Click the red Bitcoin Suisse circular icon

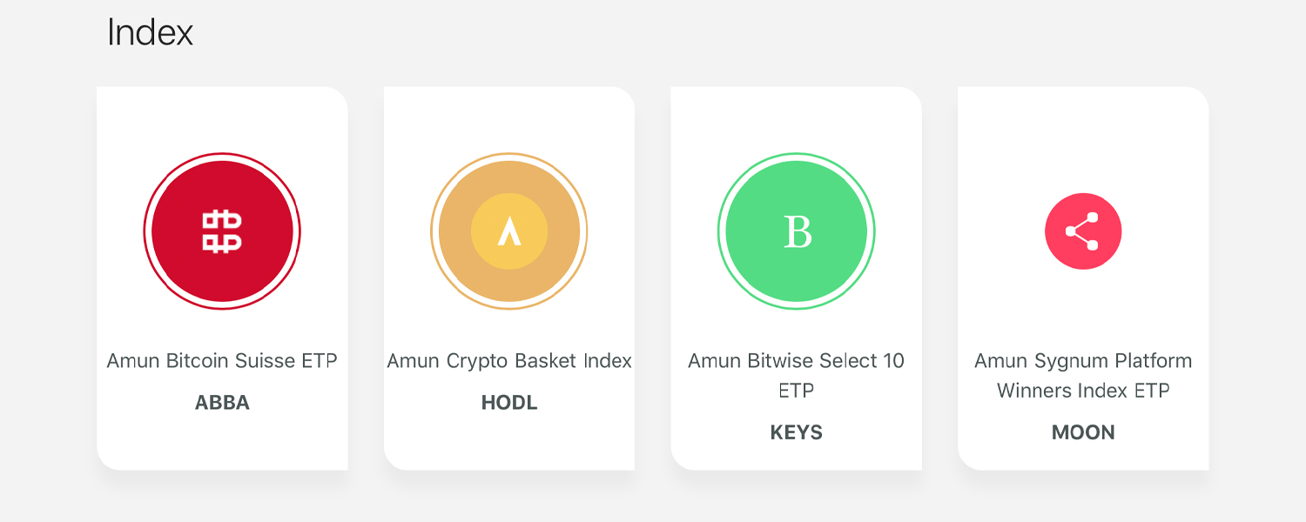[222, 231]
